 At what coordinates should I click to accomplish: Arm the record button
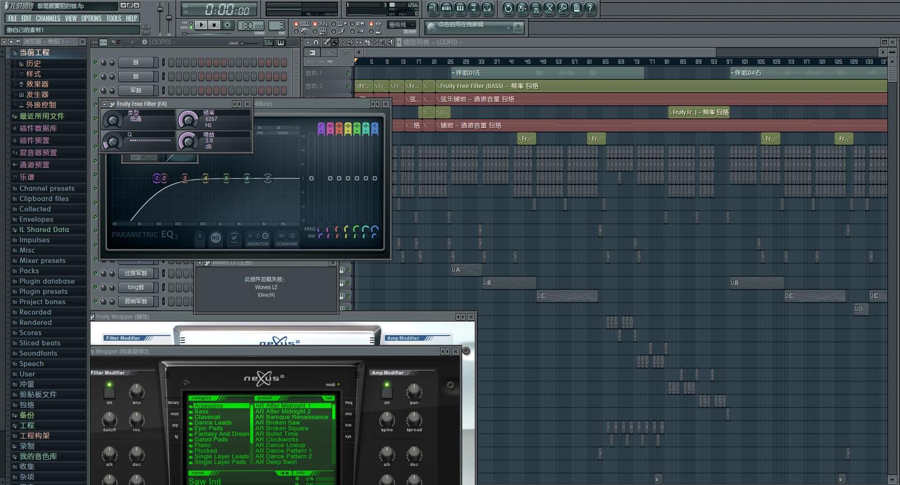coord(228,25)
